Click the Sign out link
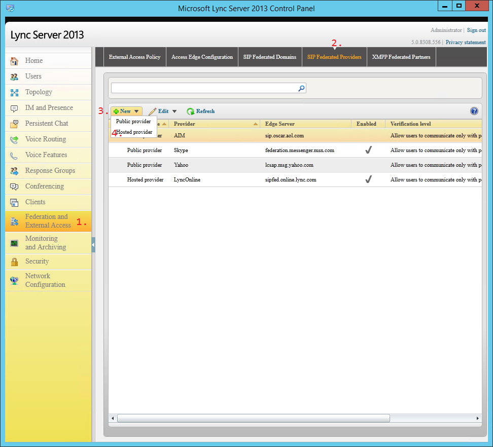Image resolution: width=493 pixels, height=447 pixels. click(x=476, y=30)
